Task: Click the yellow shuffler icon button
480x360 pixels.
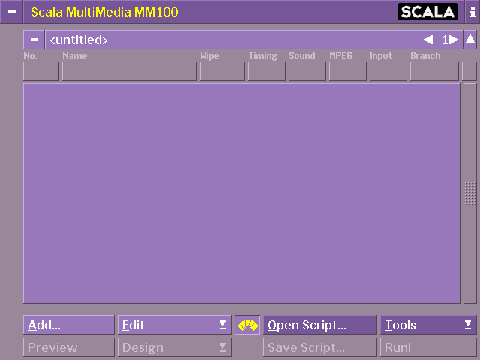Action: pos(247,325)
